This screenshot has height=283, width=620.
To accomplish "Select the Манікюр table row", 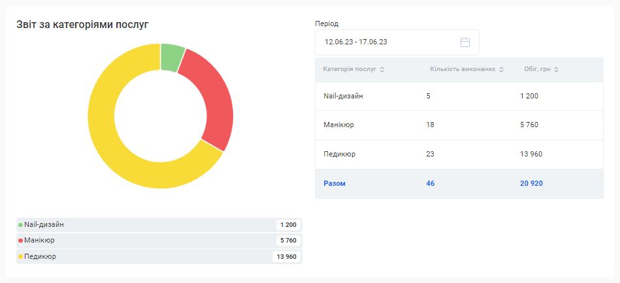I will coord(459,125).
